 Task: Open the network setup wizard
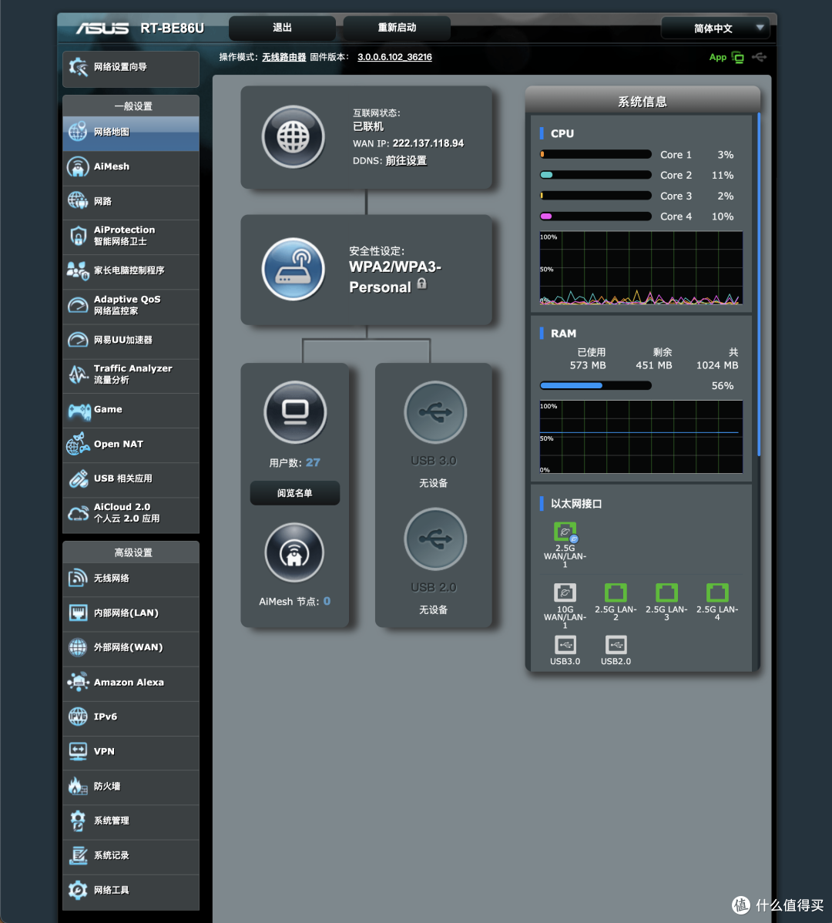131,68
